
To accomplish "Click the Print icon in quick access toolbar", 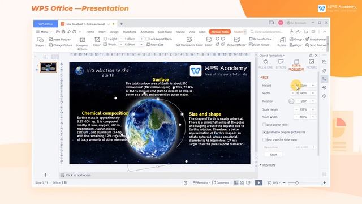I will (x=74, y=32).
